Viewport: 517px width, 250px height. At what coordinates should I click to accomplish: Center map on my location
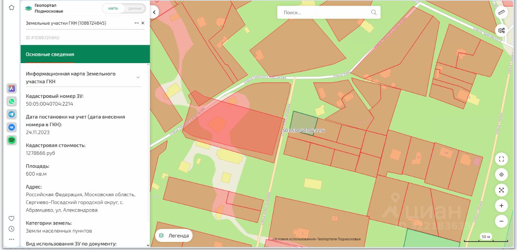501,174
